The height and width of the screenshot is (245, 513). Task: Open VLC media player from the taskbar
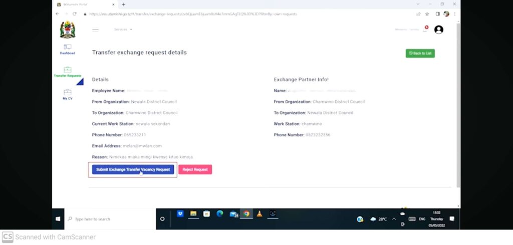(x=259, y=213)
